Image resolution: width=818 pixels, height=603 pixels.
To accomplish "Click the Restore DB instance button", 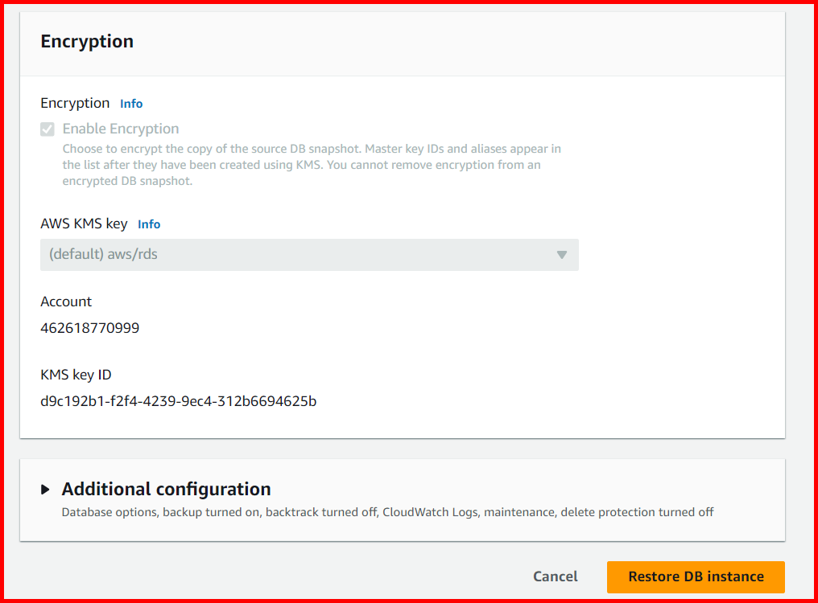I will pos(695,576).
